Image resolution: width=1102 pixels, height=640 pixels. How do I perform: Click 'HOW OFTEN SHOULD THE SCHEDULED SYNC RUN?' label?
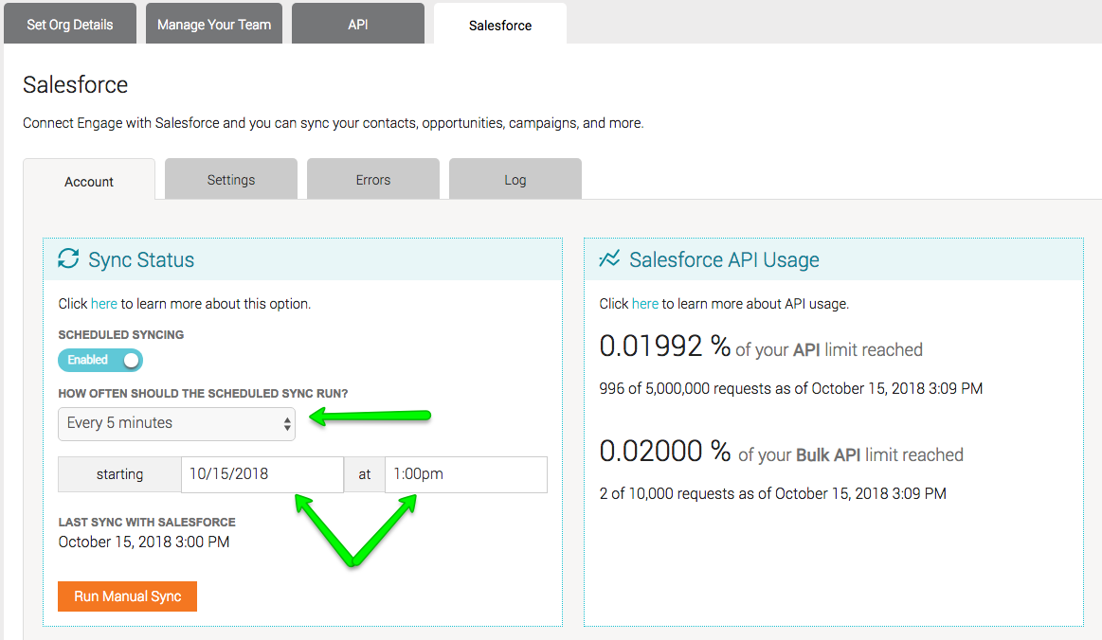tap(203, 394)
